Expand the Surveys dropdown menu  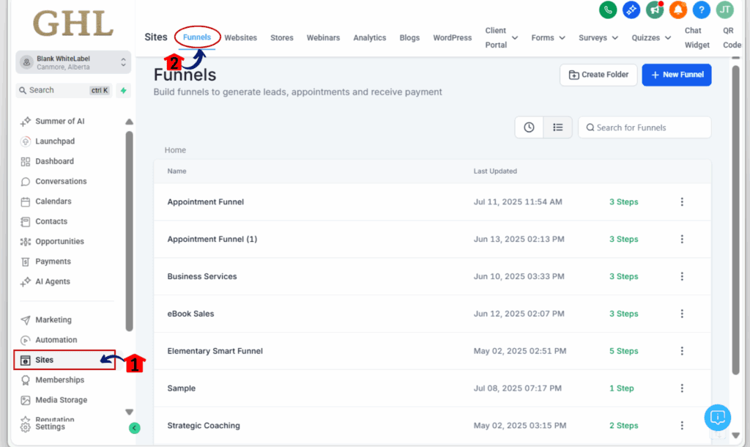pyautogui.click(x=598, y=37)
